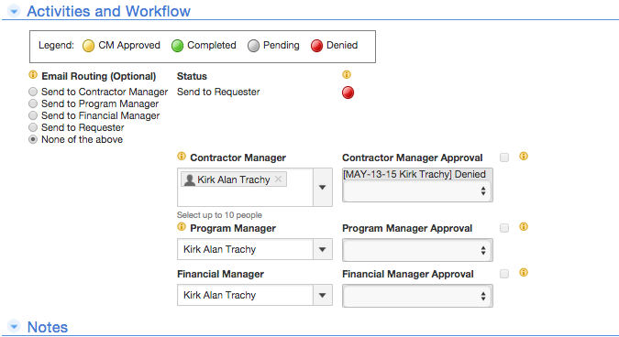Click the red Denied status indicator
This screenshot has height=337, width=619.
(348, 92)
